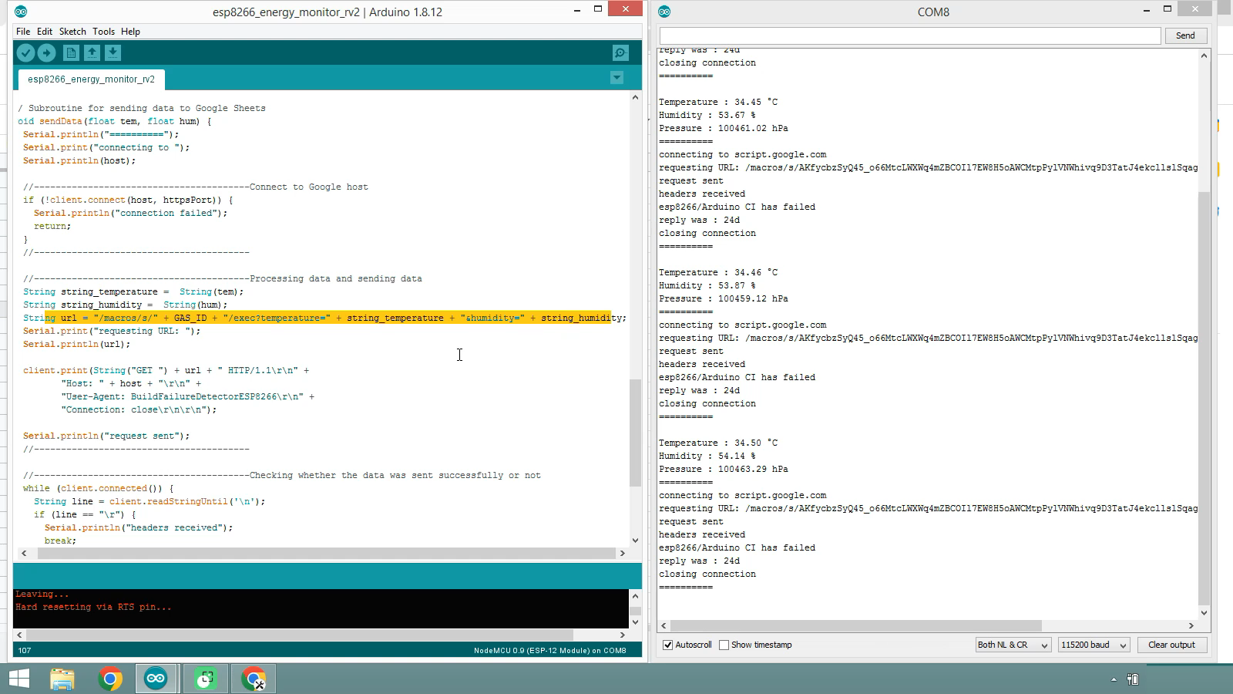Click the code editor vertical scrollbar thumb
The height and width of the screenshot is (694, 1233).
635,433
